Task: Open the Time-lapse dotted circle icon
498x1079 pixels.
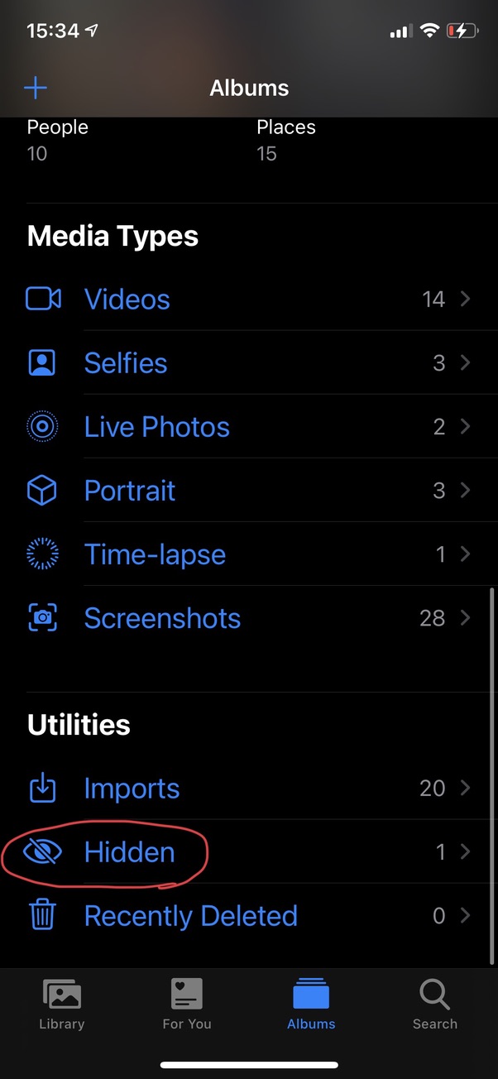Action: tap(42, 554)
